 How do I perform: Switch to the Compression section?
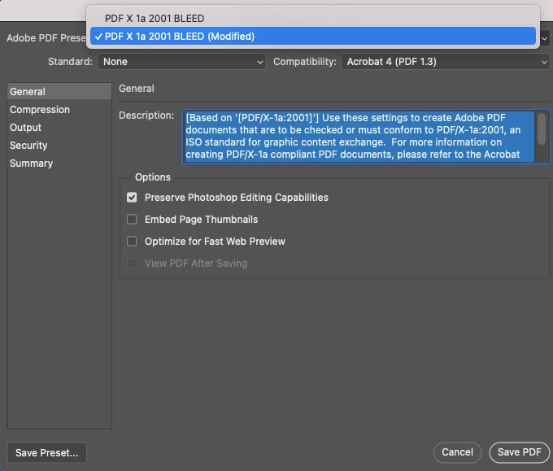point(59,109)
